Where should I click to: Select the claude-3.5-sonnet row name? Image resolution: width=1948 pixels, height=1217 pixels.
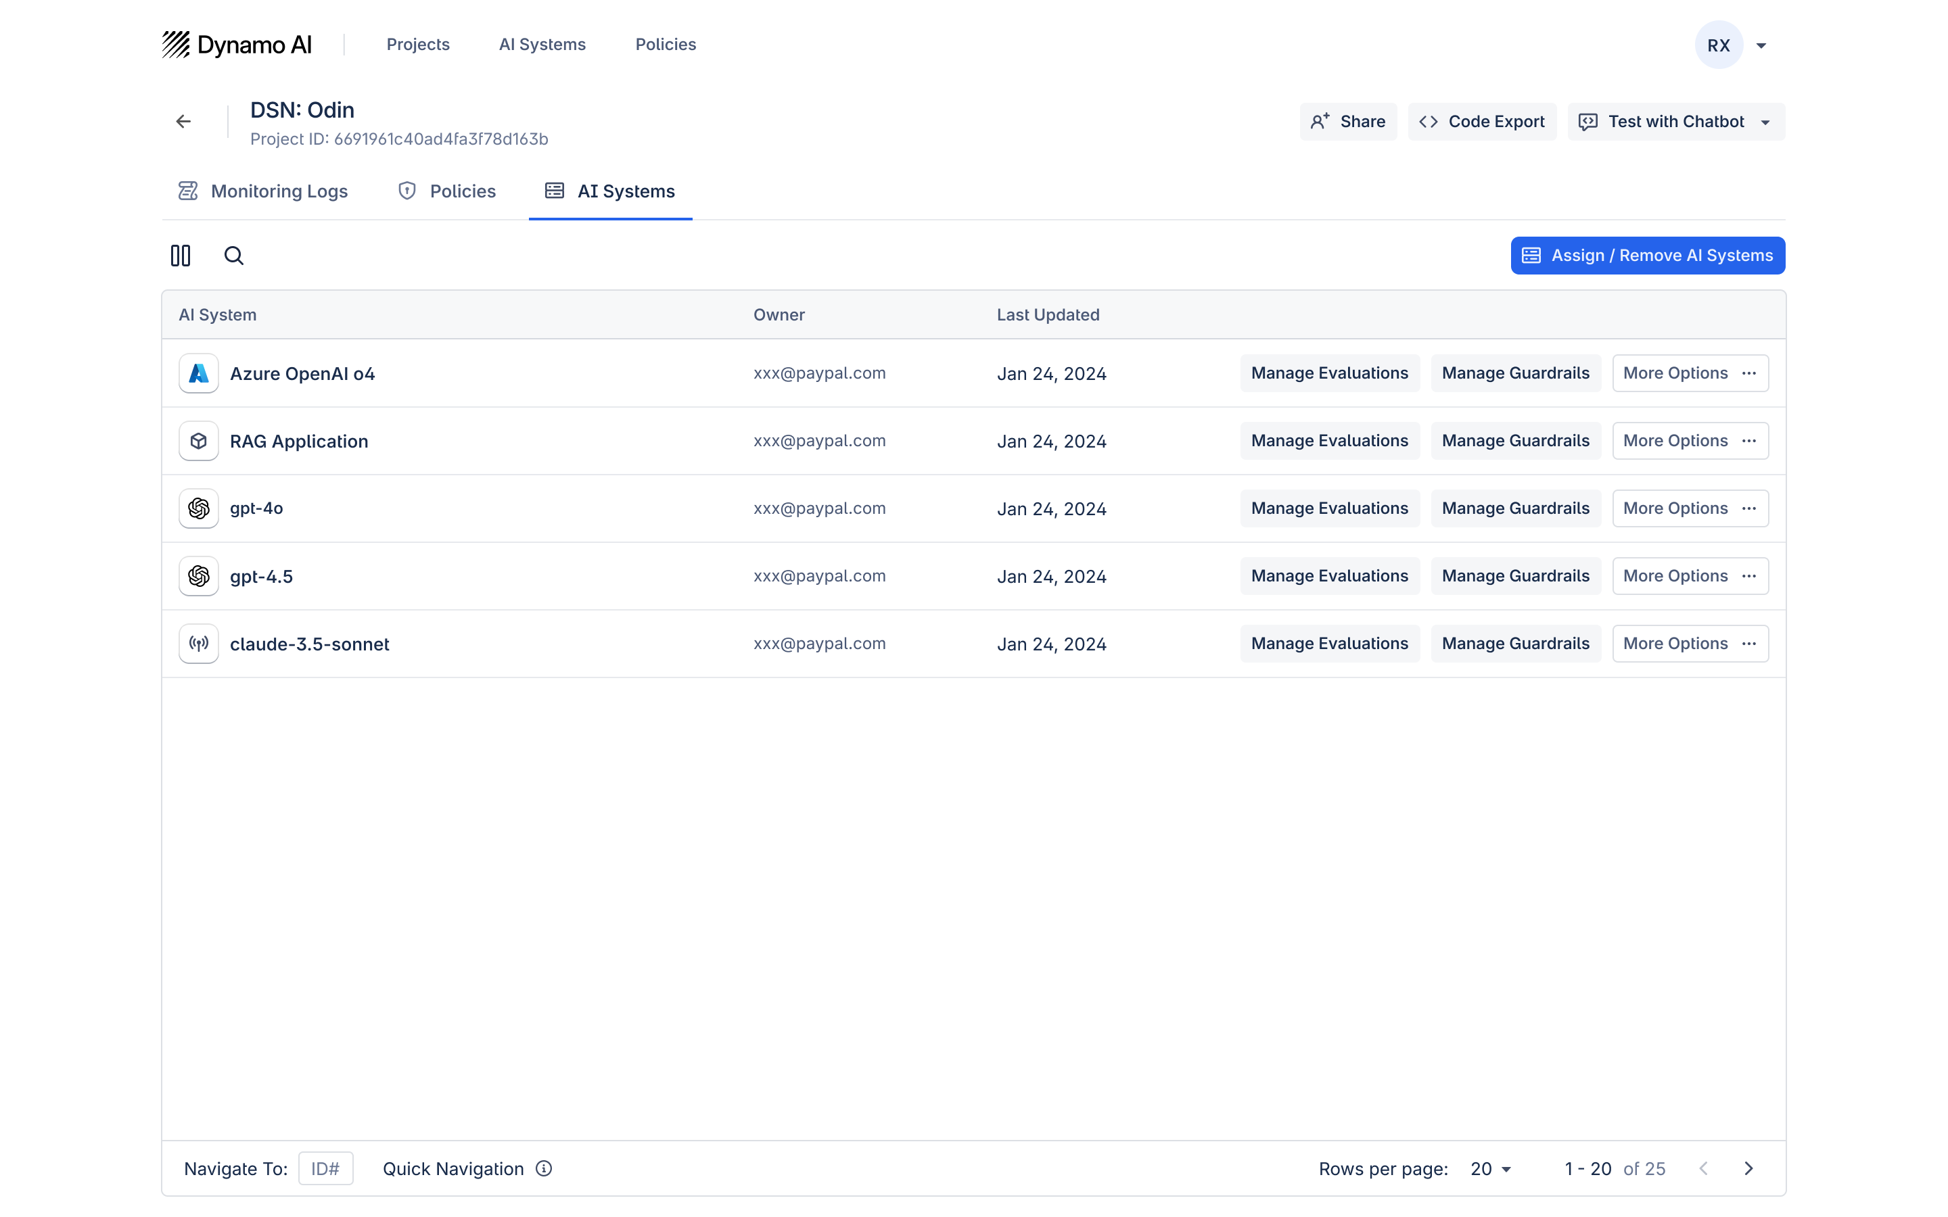tap(309, 644)
